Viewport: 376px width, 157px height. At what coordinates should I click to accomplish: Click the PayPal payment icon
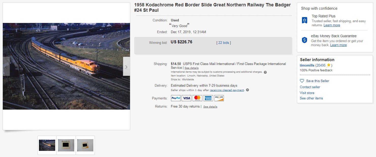click(176, 98)
